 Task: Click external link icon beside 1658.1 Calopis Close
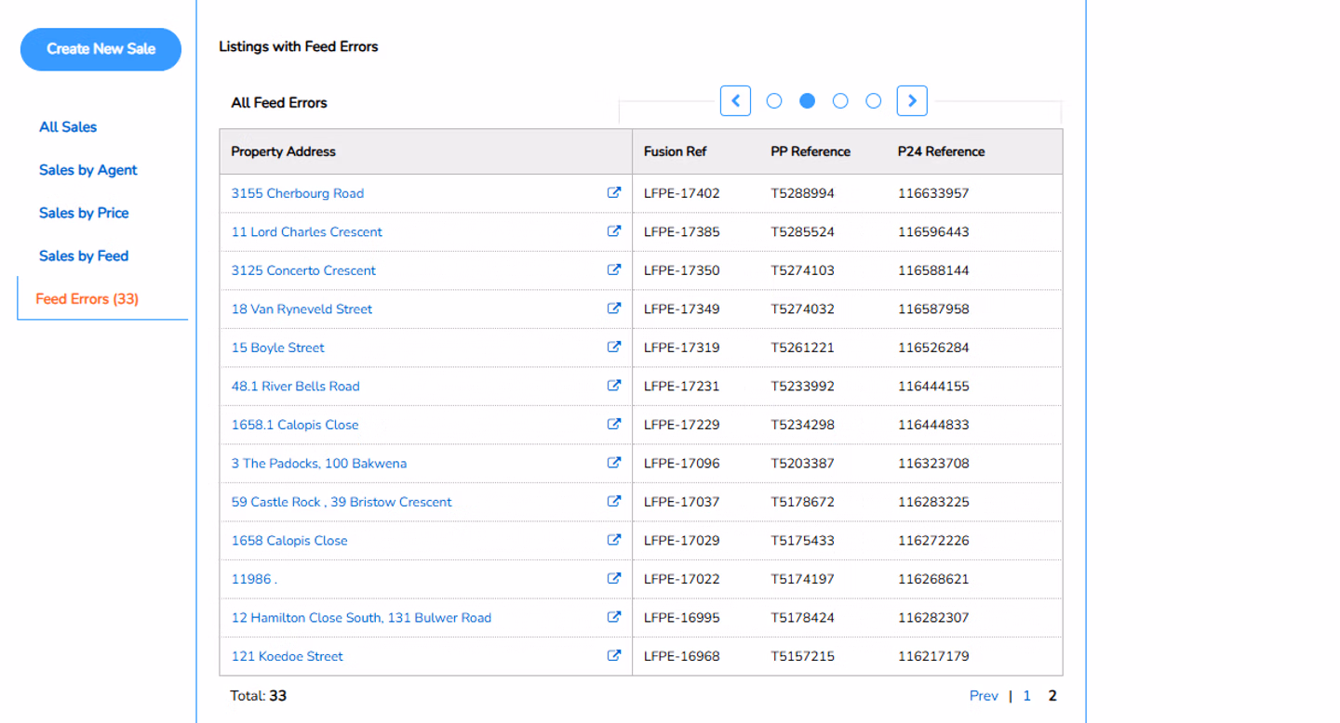click(614, 425)
